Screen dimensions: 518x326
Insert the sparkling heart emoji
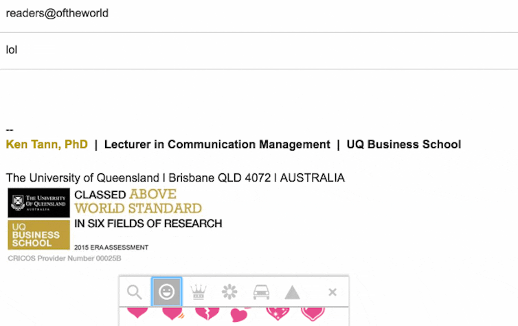tap(278, 314)
